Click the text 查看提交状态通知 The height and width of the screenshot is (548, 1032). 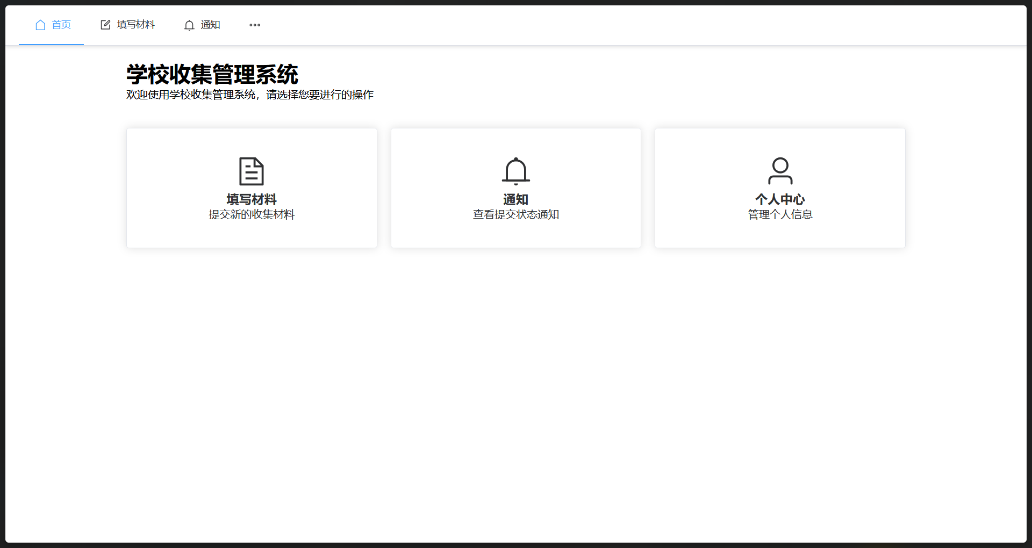516,214
